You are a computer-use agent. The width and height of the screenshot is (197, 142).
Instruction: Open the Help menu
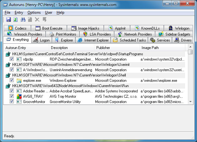tap(60, 12)
